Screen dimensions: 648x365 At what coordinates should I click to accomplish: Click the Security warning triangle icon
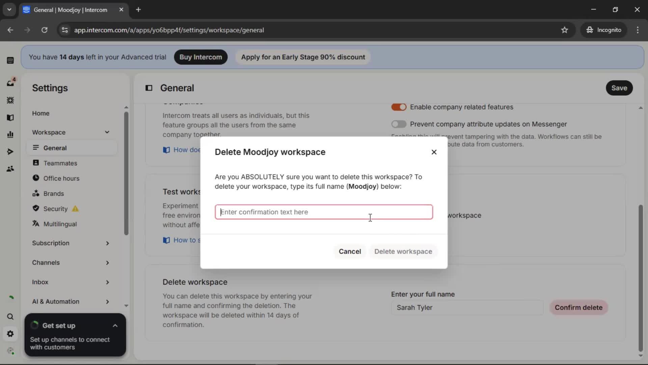pyautogui.click(x=75, y=209)
